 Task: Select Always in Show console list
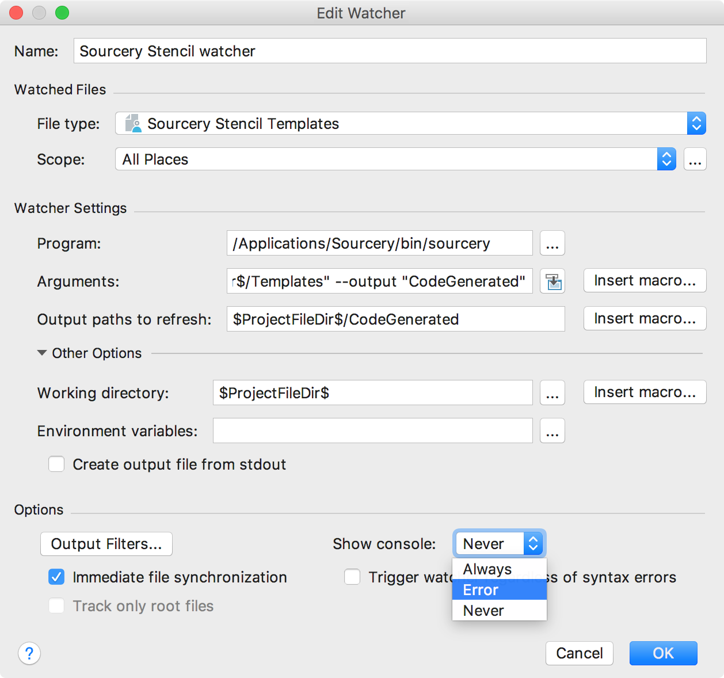click(500, 569)
